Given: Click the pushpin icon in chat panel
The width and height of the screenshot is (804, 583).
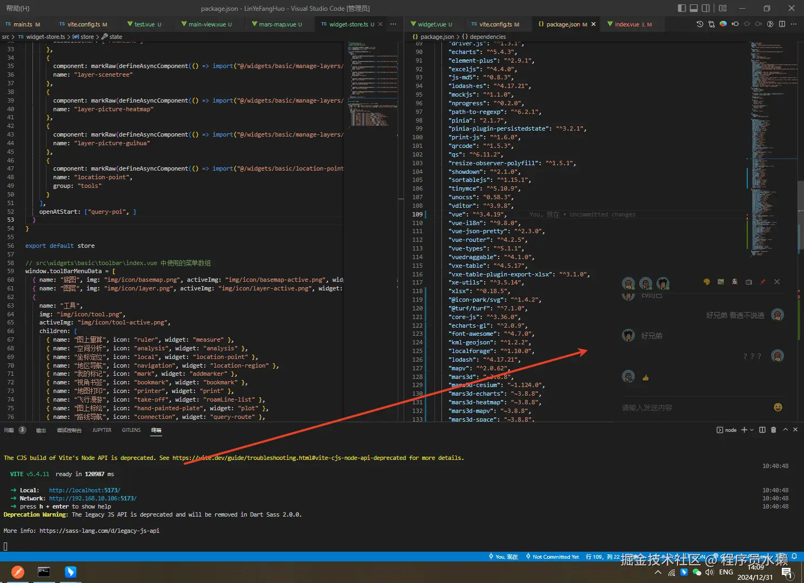Looking at the screenshot, I should 762,282.
